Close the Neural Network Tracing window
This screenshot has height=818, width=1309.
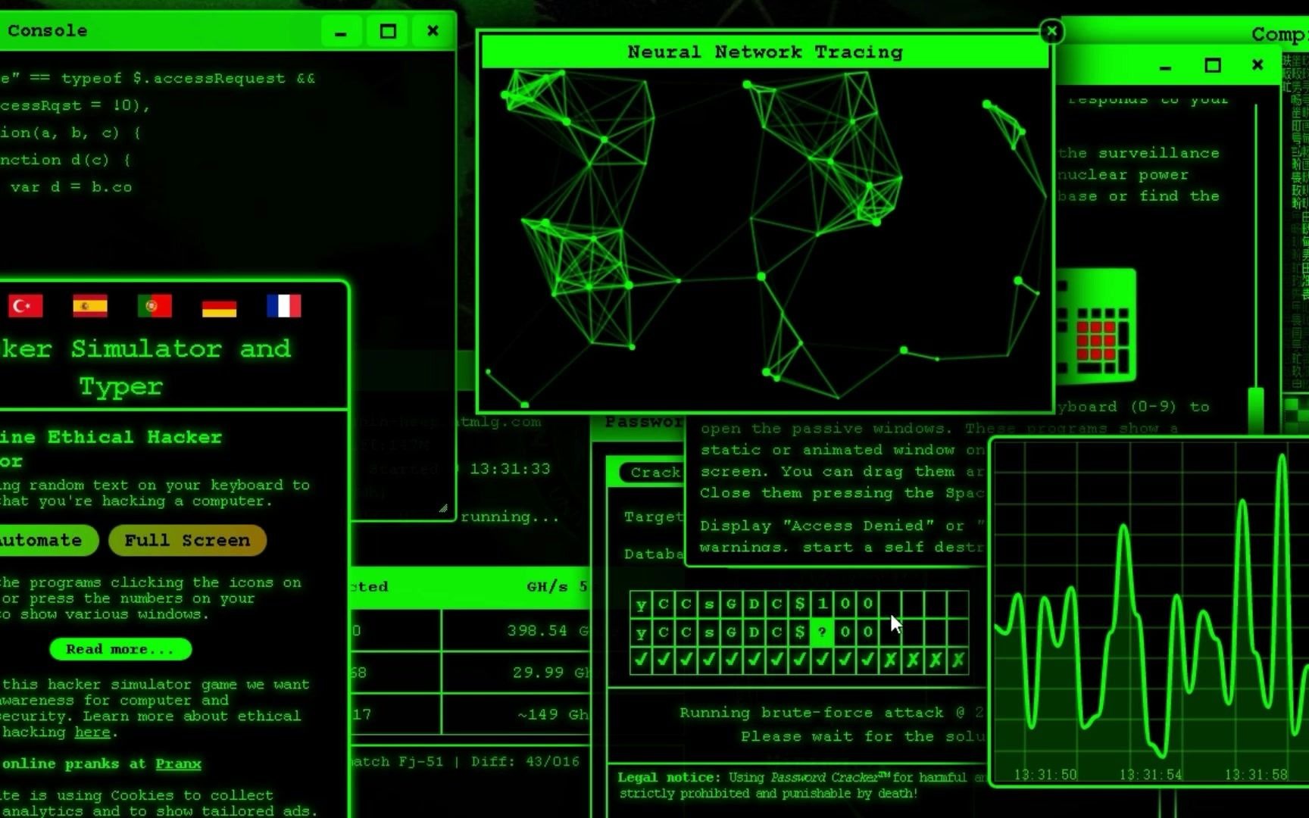click(x=1051, y=32)
